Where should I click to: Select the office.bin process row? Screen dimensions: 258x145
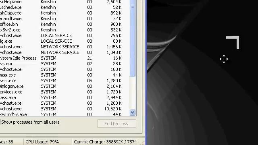point(64,24)
